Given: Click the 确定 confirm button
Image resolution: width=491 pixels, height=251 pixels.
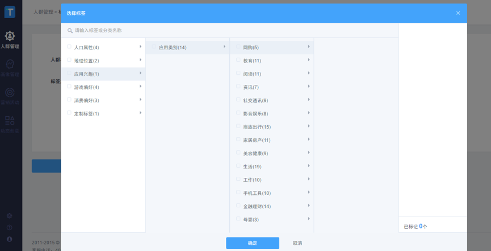Looking at the screenshot, I should tap(253, 243).
